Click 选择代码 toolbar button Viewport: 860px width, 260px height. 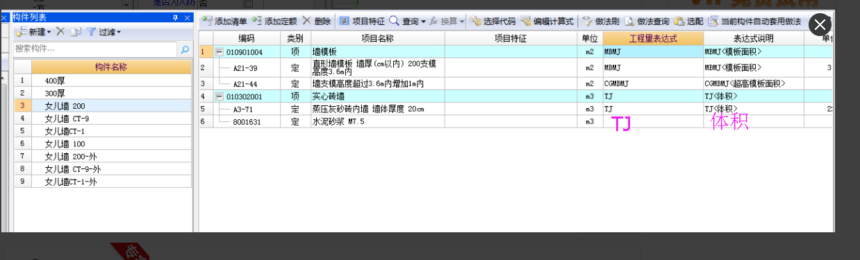(x=493, y=21)
